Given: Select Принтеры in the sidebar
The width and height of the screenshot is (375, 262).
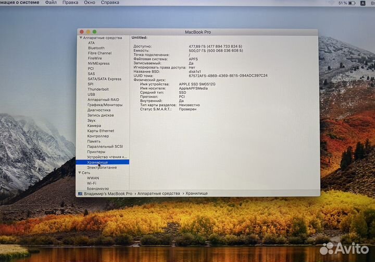Looking at the screenshot, I should coord(96,152).
